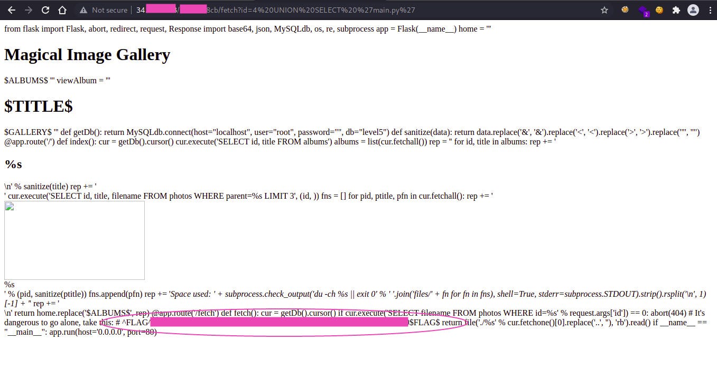Click the 'Not secure' label
The image size is (717, 369).
109,10
